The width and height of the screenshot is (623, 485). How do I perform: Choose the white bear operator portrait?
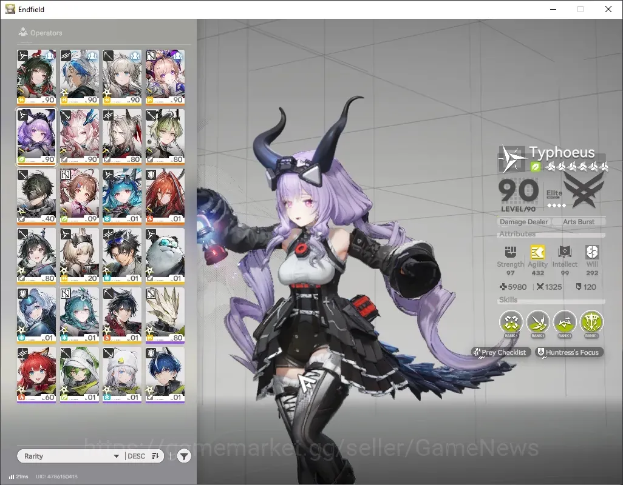[x=165, y=256]
